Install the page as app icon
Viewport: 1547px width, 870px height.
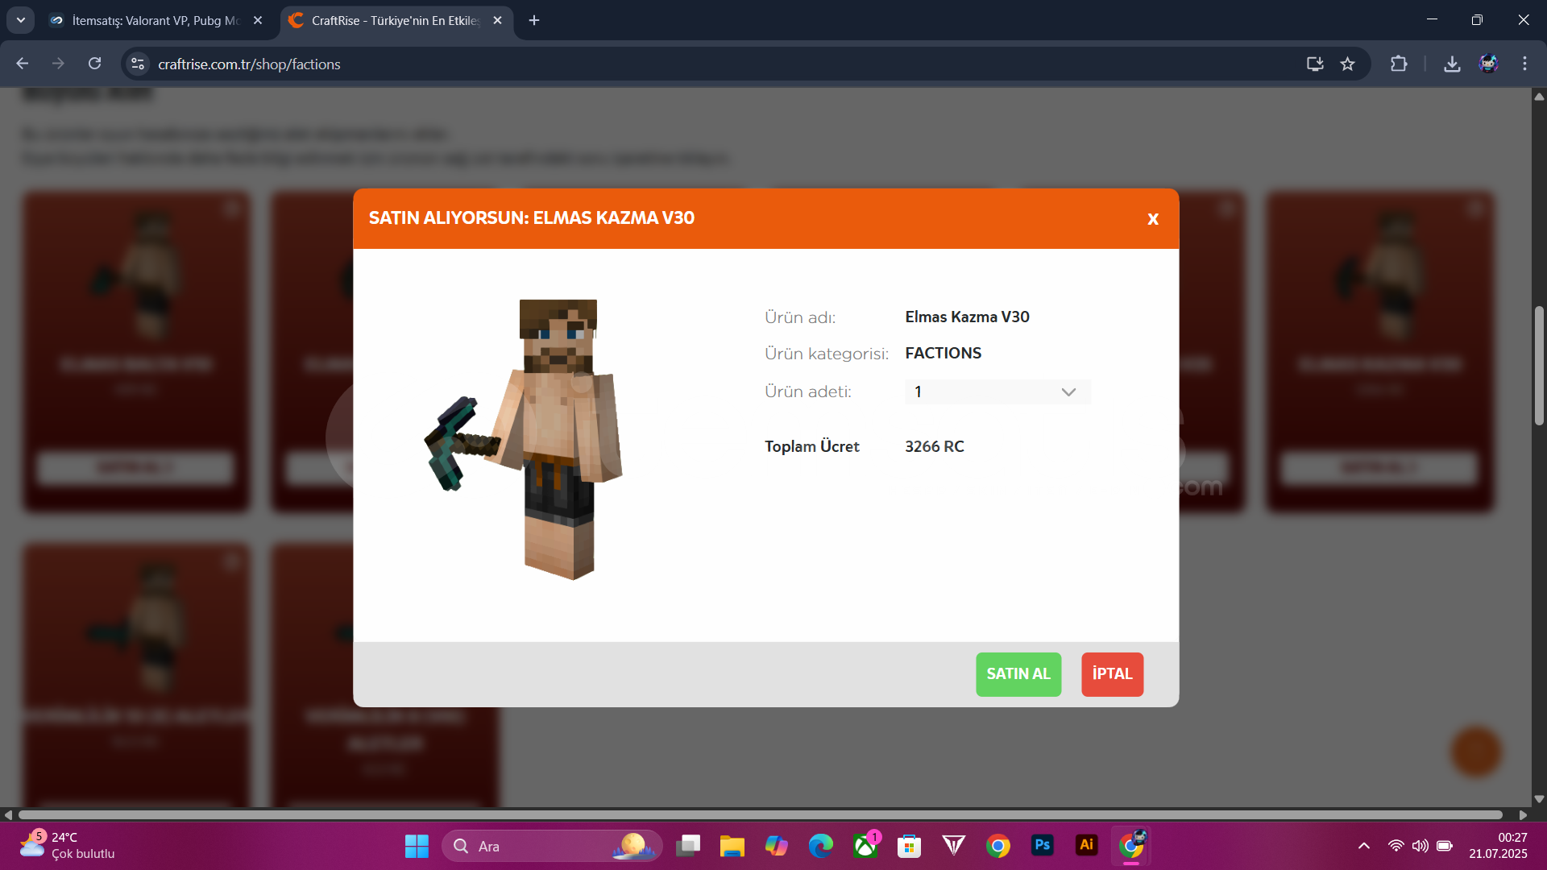(1315, 64)
